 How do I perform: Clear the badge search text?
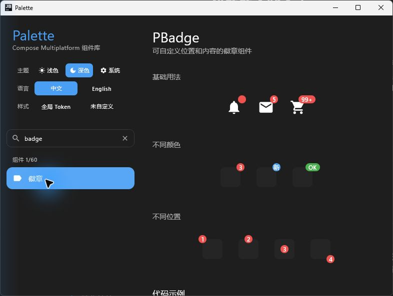[125, 138]
